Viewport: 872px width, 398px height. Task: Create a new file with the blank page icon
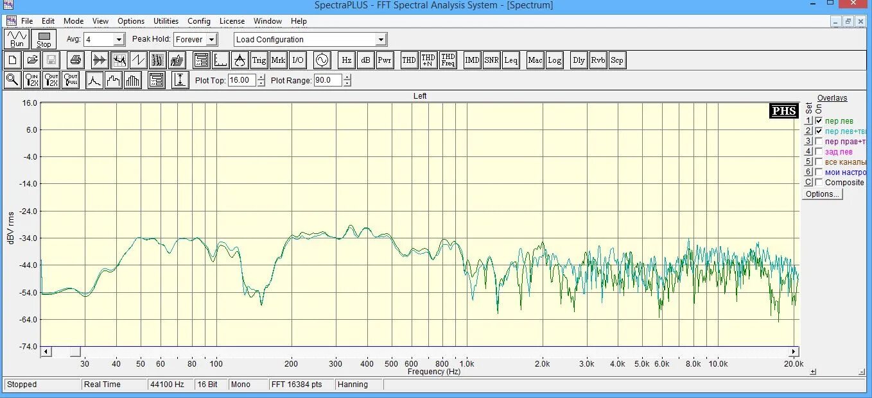click(12, 60)
